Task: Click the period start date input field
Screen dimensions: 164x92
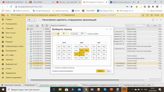Action: [x=57, y=33]
